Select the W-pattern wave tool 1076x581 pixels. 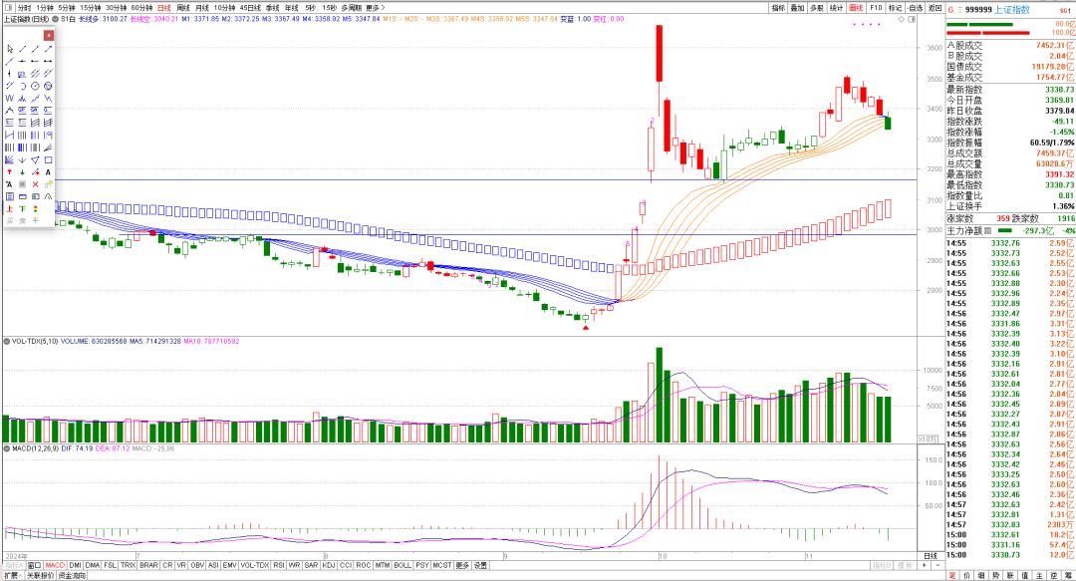click(x=10, y=99)
